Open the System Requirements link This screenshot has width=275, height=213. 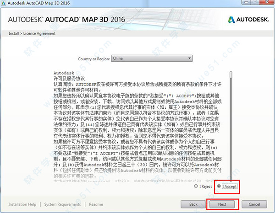point(62,204)
